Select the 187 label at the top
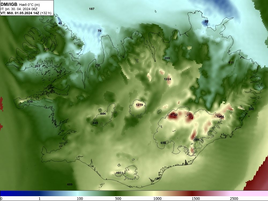Image resolution: width=268 pixels, height=201 pixels. 92,9
